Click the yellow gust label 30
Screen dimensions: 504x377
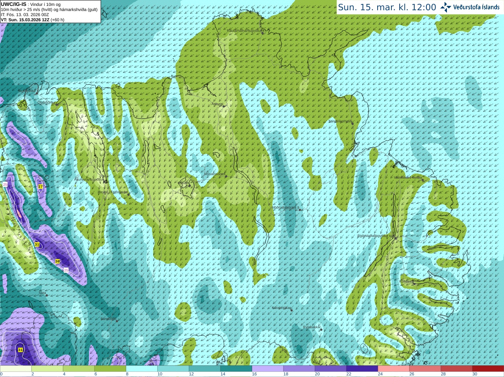tap(57, 261)
